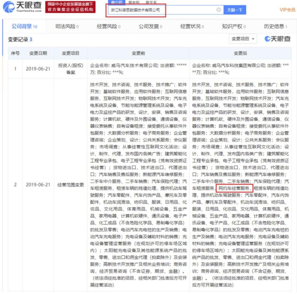Screen dimensions: 297x294
Task: Open the 天眼查 logo homepage
Action: 22,7
